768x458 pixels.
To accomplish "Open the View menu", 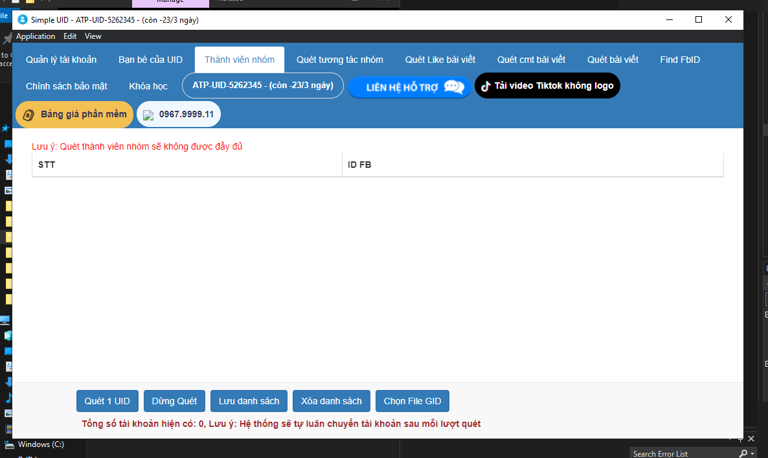I will [x=93, y=36].
